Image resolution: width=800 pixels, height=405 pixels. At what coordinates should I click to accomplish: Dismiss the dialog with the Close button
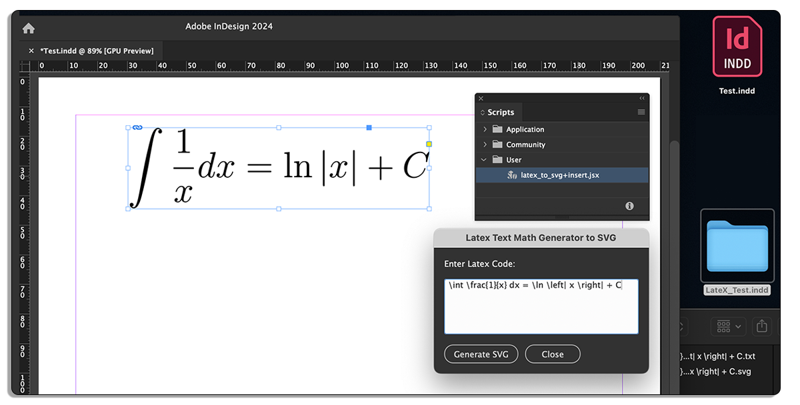coord(552,354)
